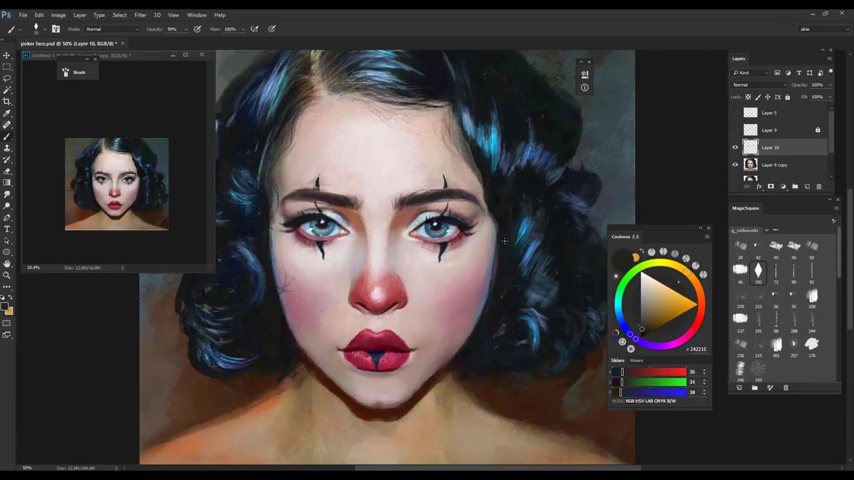The image size is (854, 480).
Task: Select the Crop tool
Action: (x=7, y=101)
